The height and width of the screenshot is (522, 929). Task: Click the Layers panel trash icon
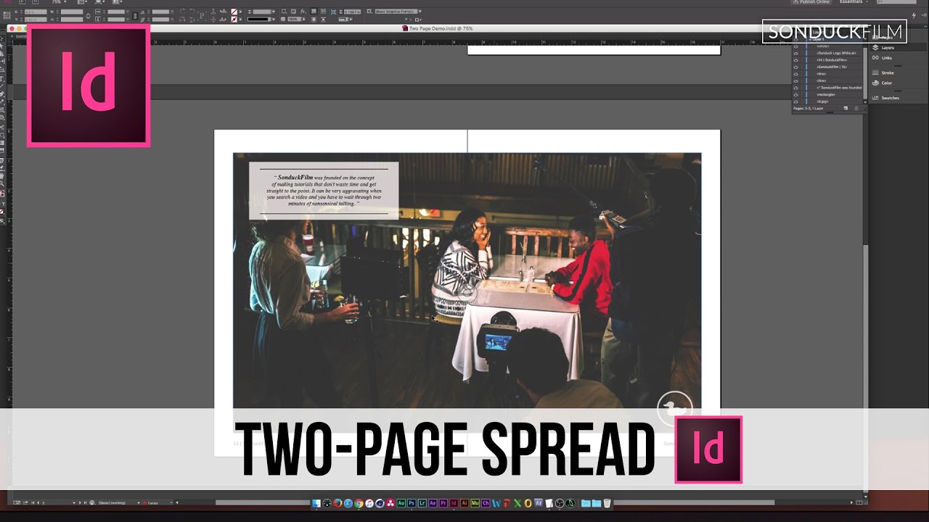856,108
